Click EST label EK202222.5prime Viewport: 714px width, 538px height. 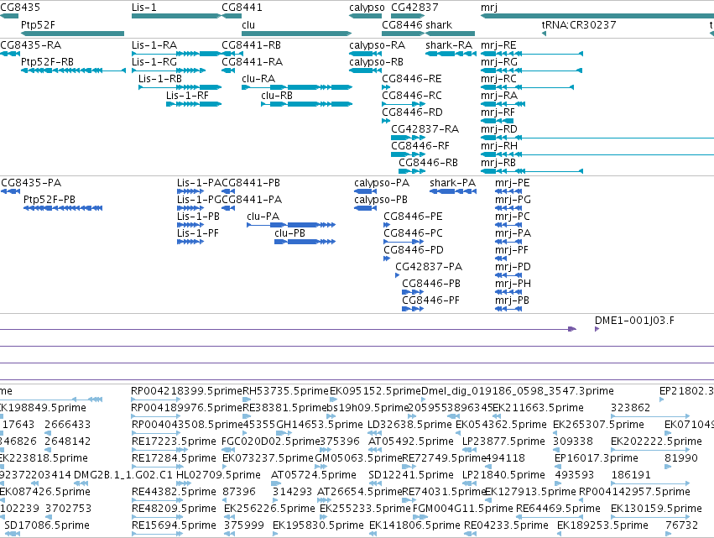coord(656,441)
